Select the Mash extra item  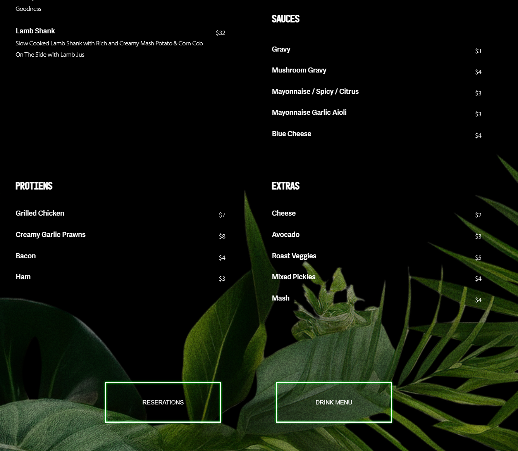[281, 298]
